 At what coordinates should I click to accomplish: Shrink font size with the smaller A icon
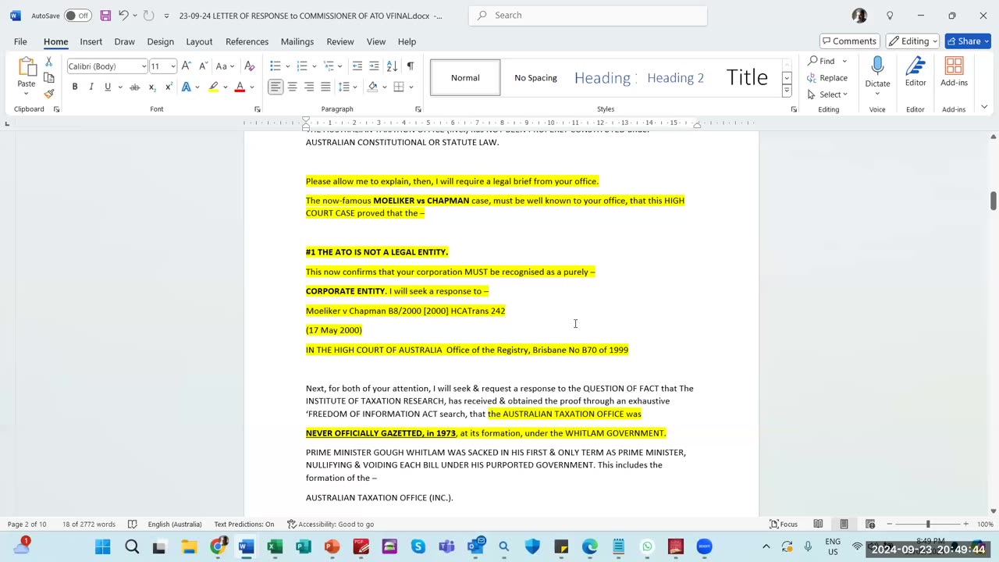[203, 66]
